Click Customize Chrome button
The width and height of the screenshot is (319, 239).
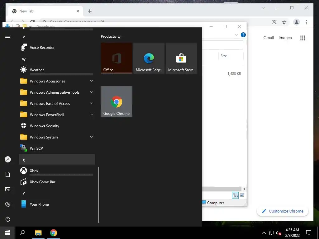[x=283, y=211]
